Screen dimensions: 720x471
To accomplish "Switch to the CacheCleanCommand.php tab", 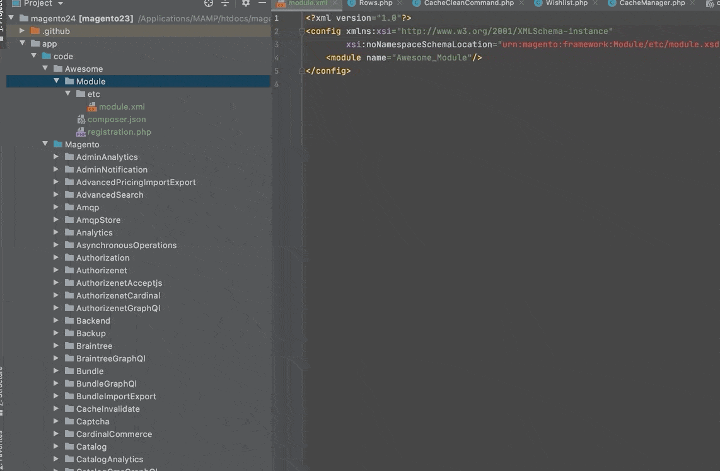I will click(x=468, y=3).
